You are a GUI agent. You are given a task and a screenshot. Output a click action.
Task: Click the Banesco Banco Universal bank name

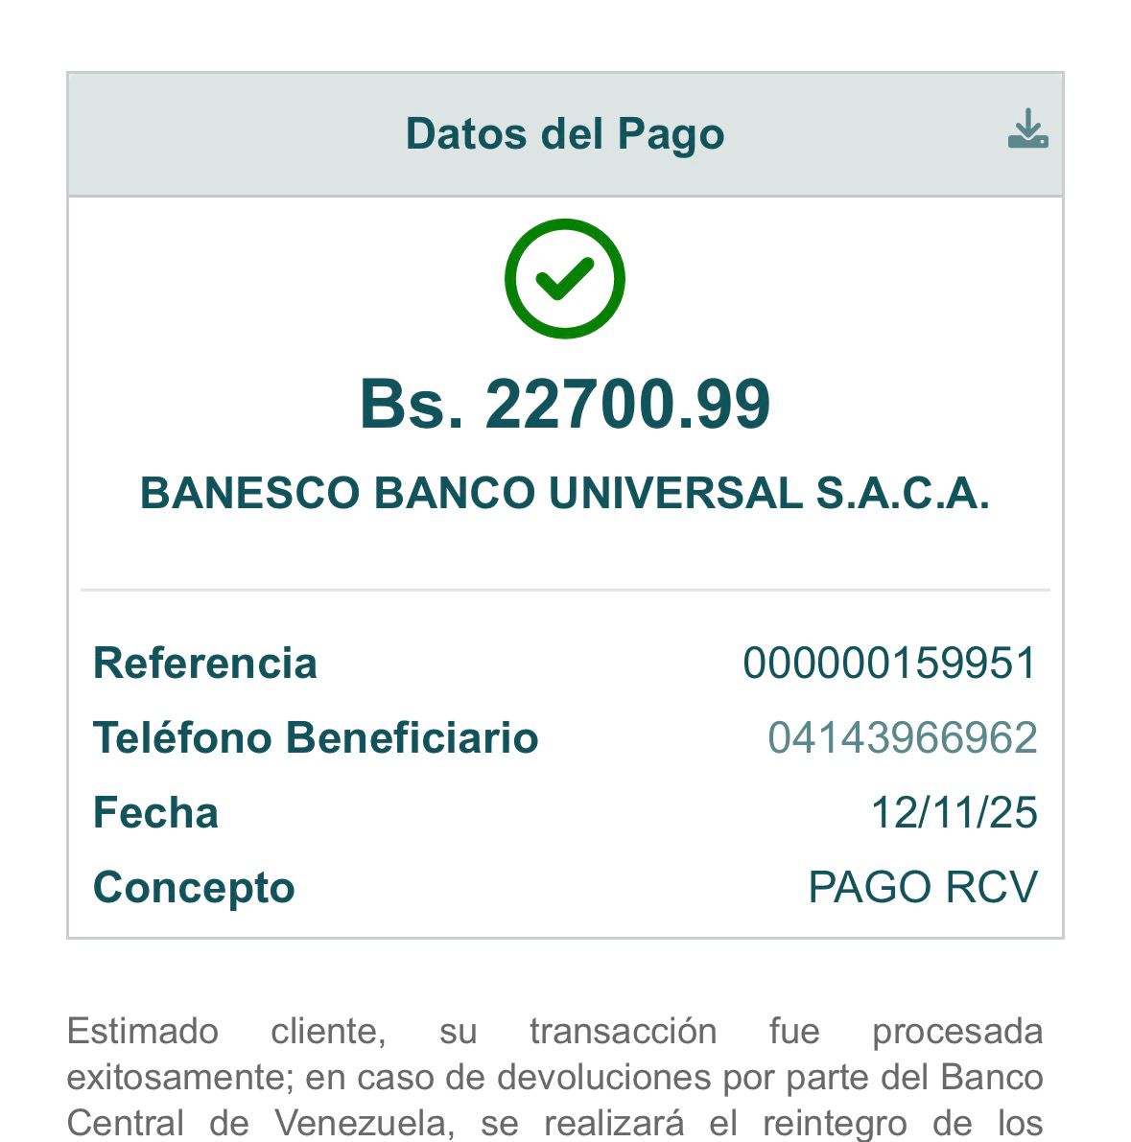point(565,493)
